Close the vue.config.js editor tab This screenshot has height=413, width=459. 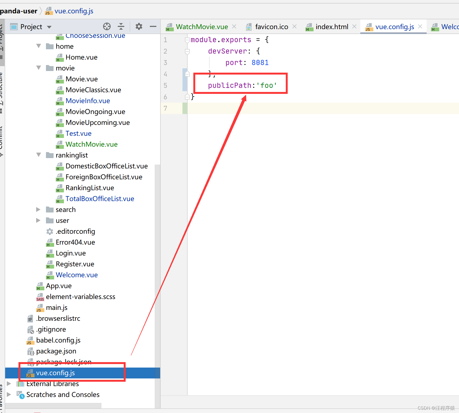point(420,26)
